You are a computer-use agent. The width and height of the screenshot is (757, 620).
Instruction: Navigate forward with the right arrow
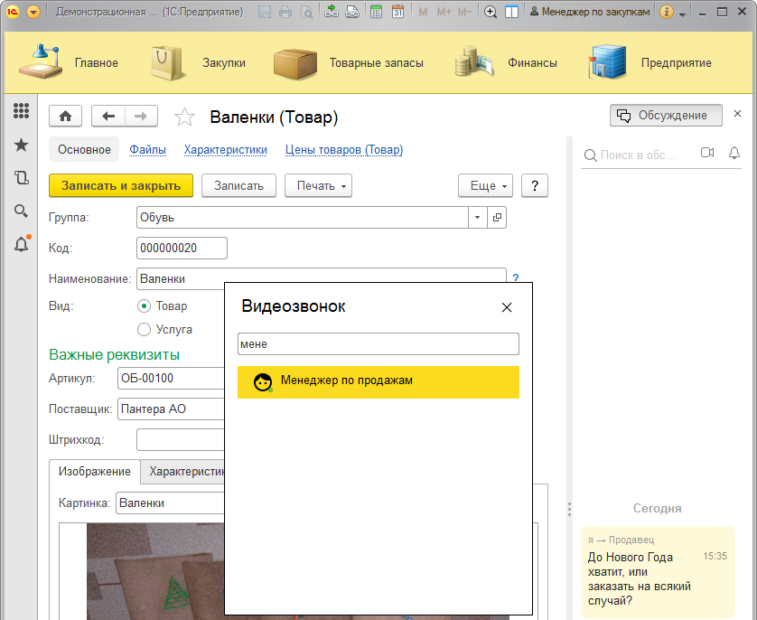141,116
